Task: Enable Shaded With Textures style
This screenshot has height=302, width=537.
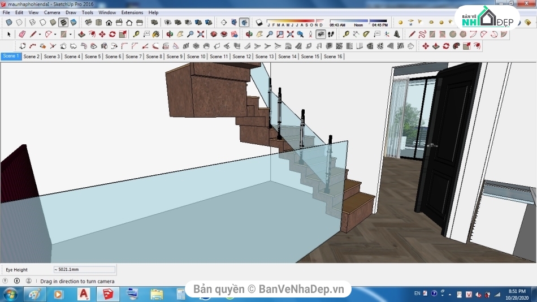Action: (x=63, y=23)
